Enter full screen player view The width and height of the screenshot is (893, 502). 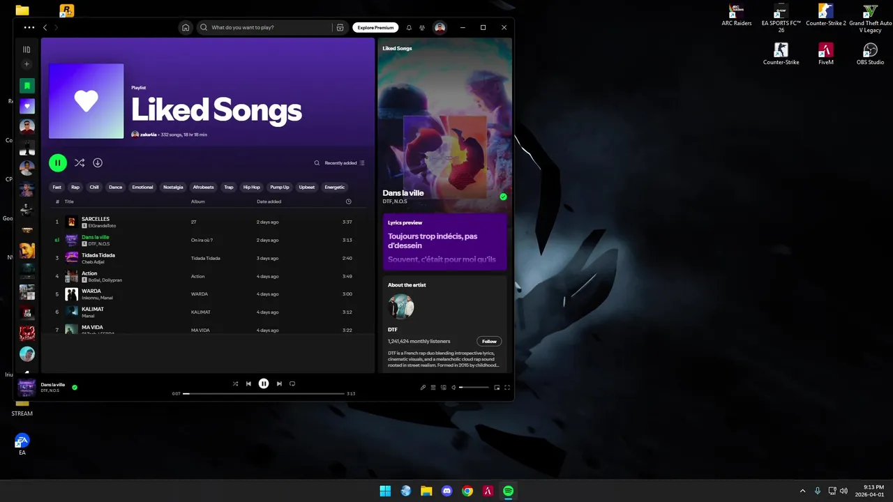tap(507, 387)
